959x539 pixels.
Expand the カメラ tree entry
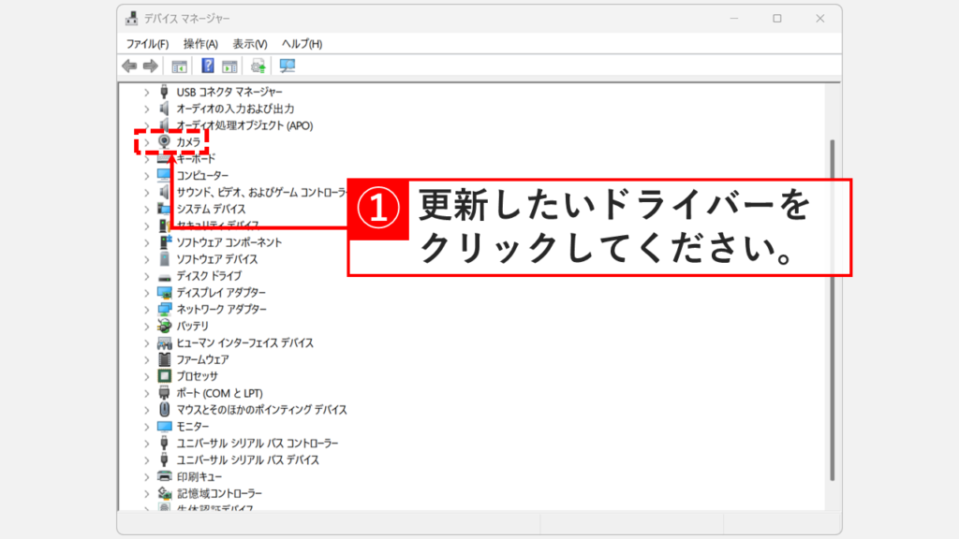pos(145,141)
